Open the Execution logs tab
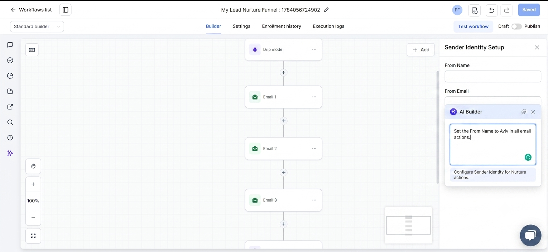 pyautogui.click(x=328, y=26)
